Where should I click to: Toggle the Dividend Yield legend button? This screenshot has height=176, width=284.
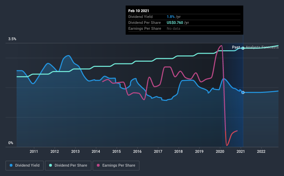click(25, 166)
